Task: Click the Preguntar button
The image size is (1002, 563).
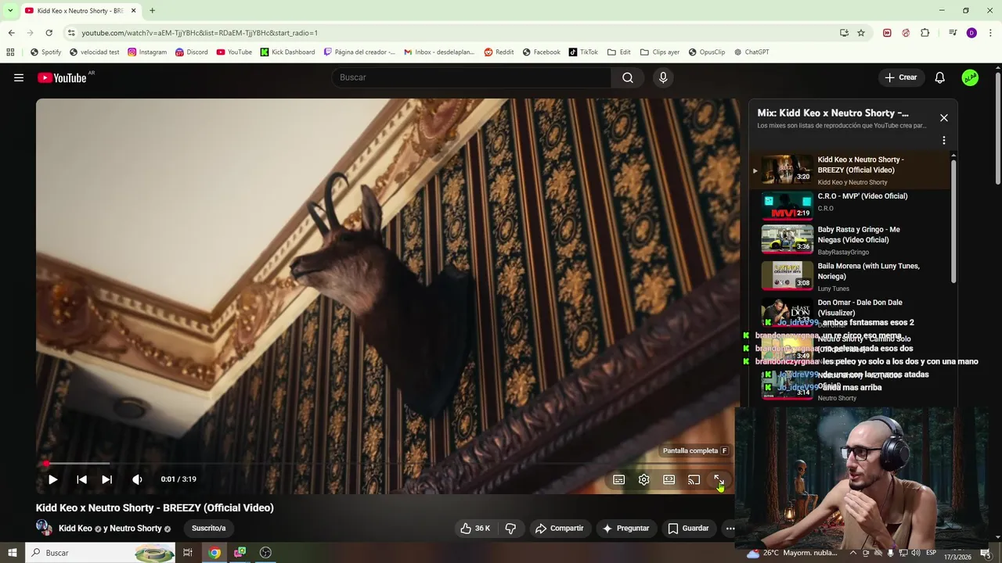Action: click(625, 529)
